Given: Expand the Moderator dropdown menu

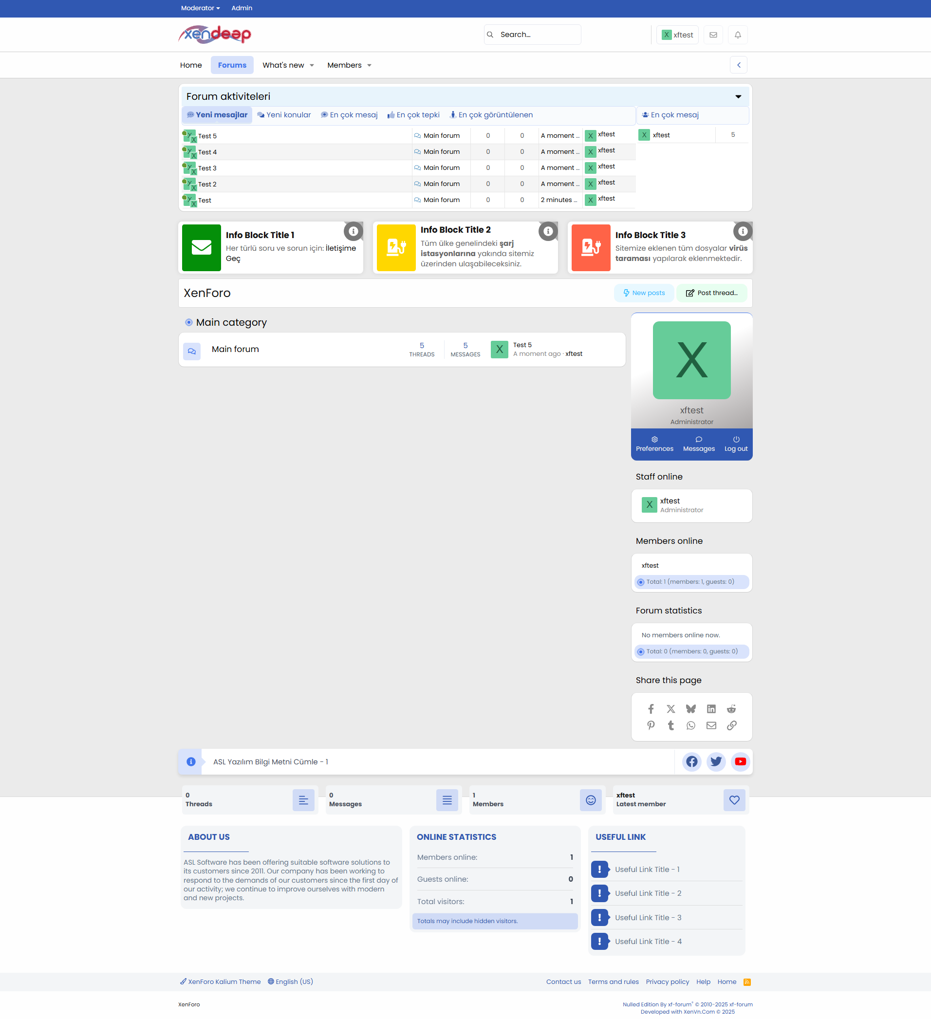Looking at the screenshot, I should (200, 8).
